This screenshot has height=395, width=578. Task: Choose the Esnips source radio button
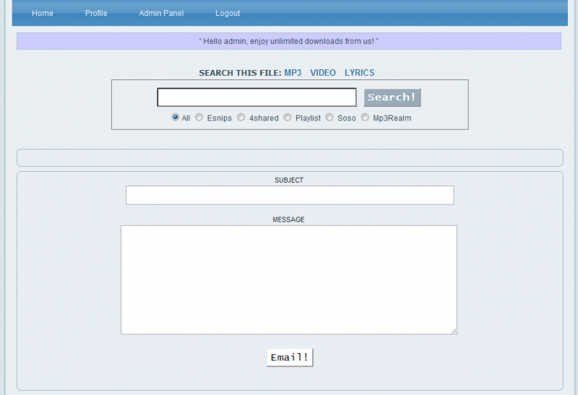(199, 117)
